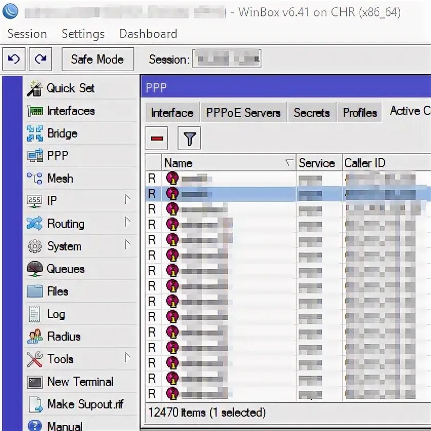Click the PPP window title bar

point(286,87)
